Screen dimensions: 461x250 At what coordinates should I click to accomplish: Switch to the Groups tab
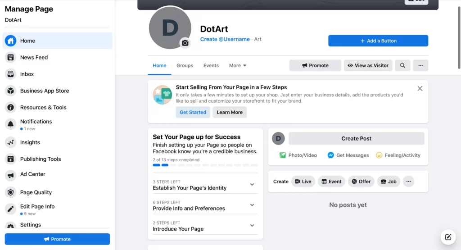click(185, 65)
